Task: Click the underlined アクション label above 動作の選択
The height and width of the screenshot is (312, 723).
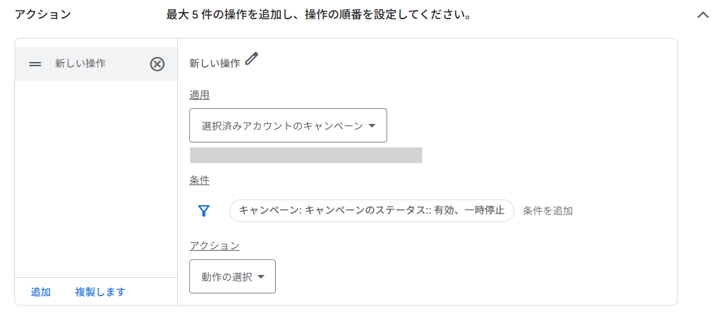Action: pos(214,246)
